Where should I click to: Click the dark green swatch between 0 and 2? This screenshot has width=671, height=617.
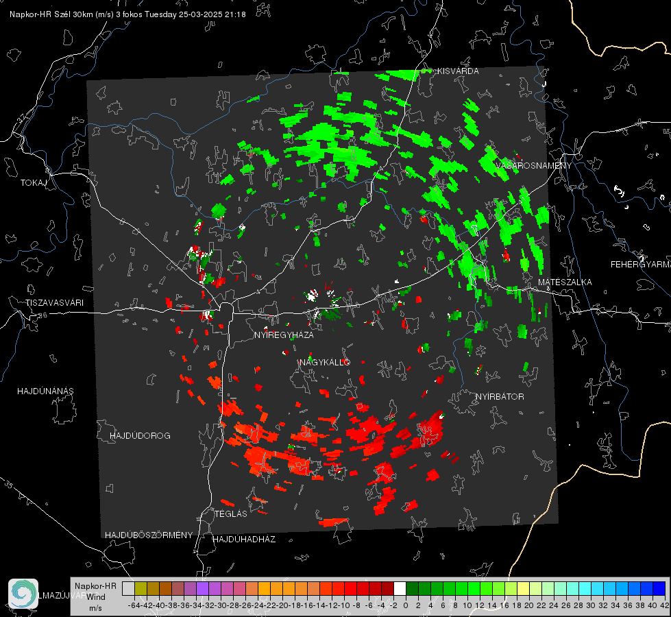[x=412, y=588]
